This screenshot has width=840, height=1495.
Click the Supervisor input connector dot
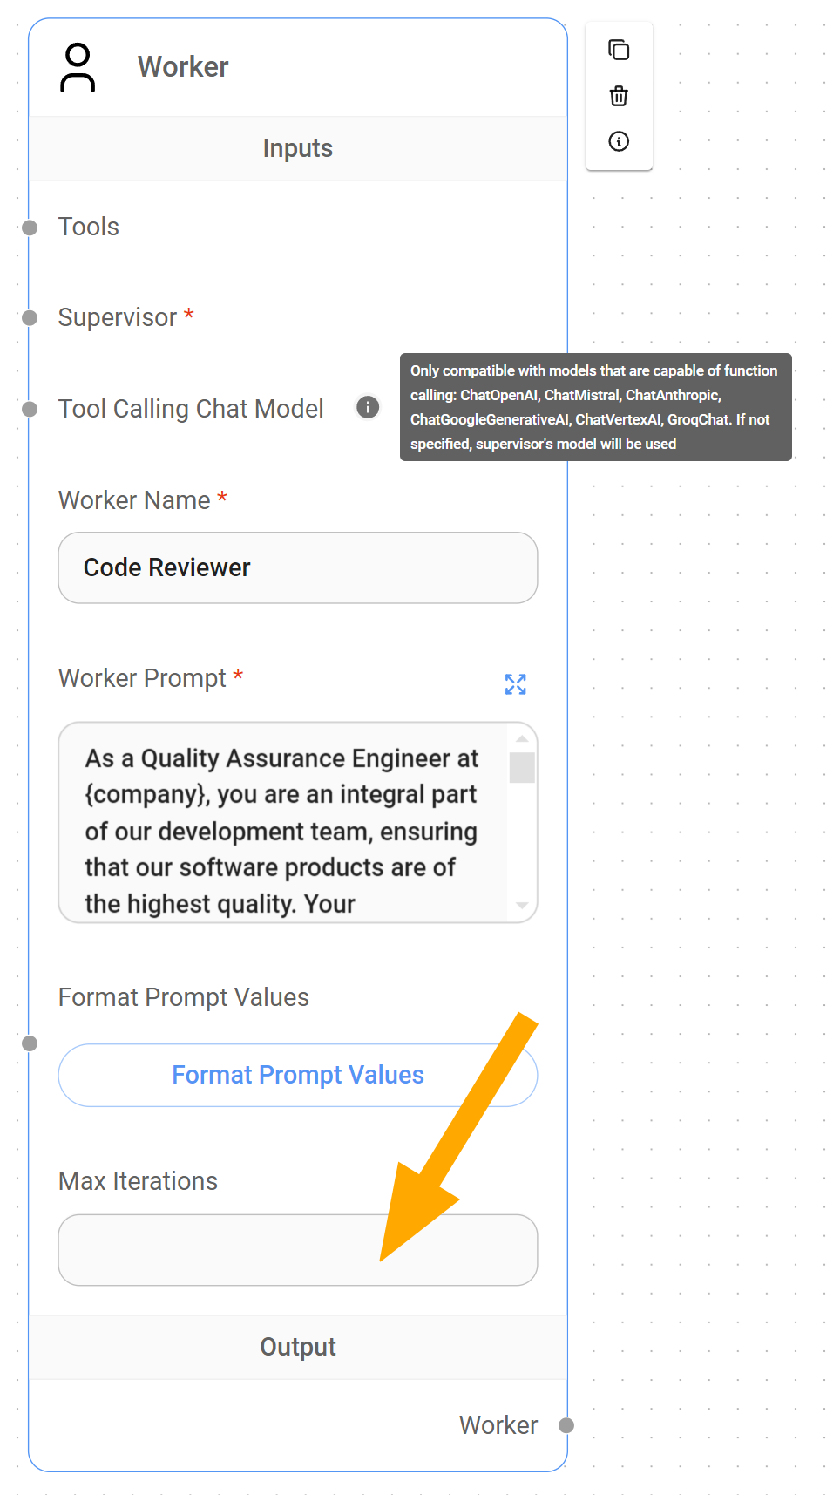pos(30,317)
